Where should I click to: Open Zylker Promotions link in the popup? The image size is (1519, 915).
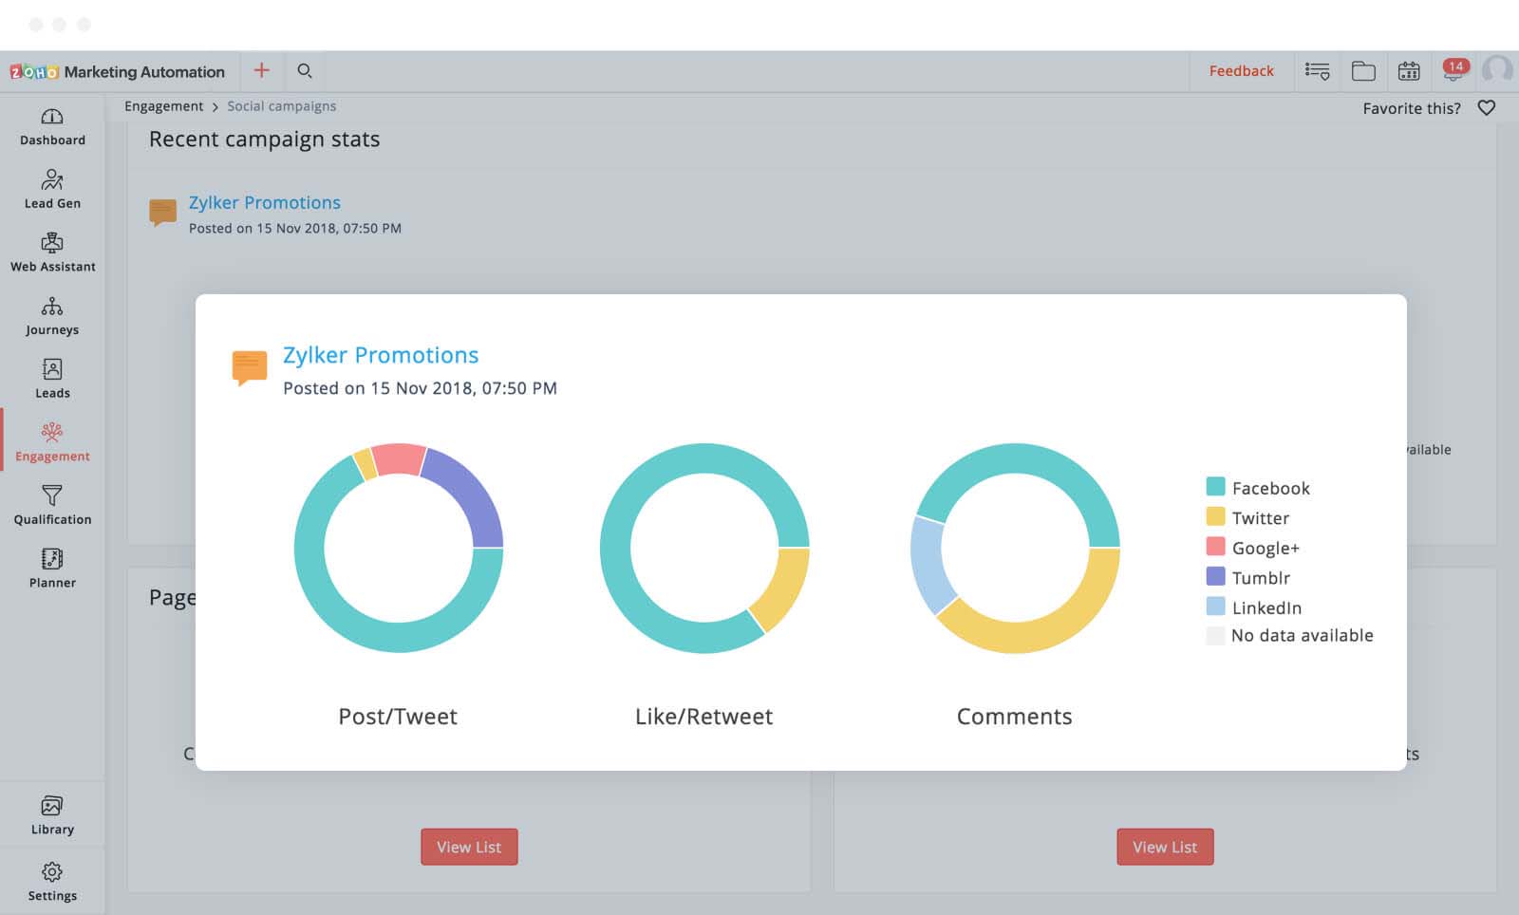coord(381,355)
